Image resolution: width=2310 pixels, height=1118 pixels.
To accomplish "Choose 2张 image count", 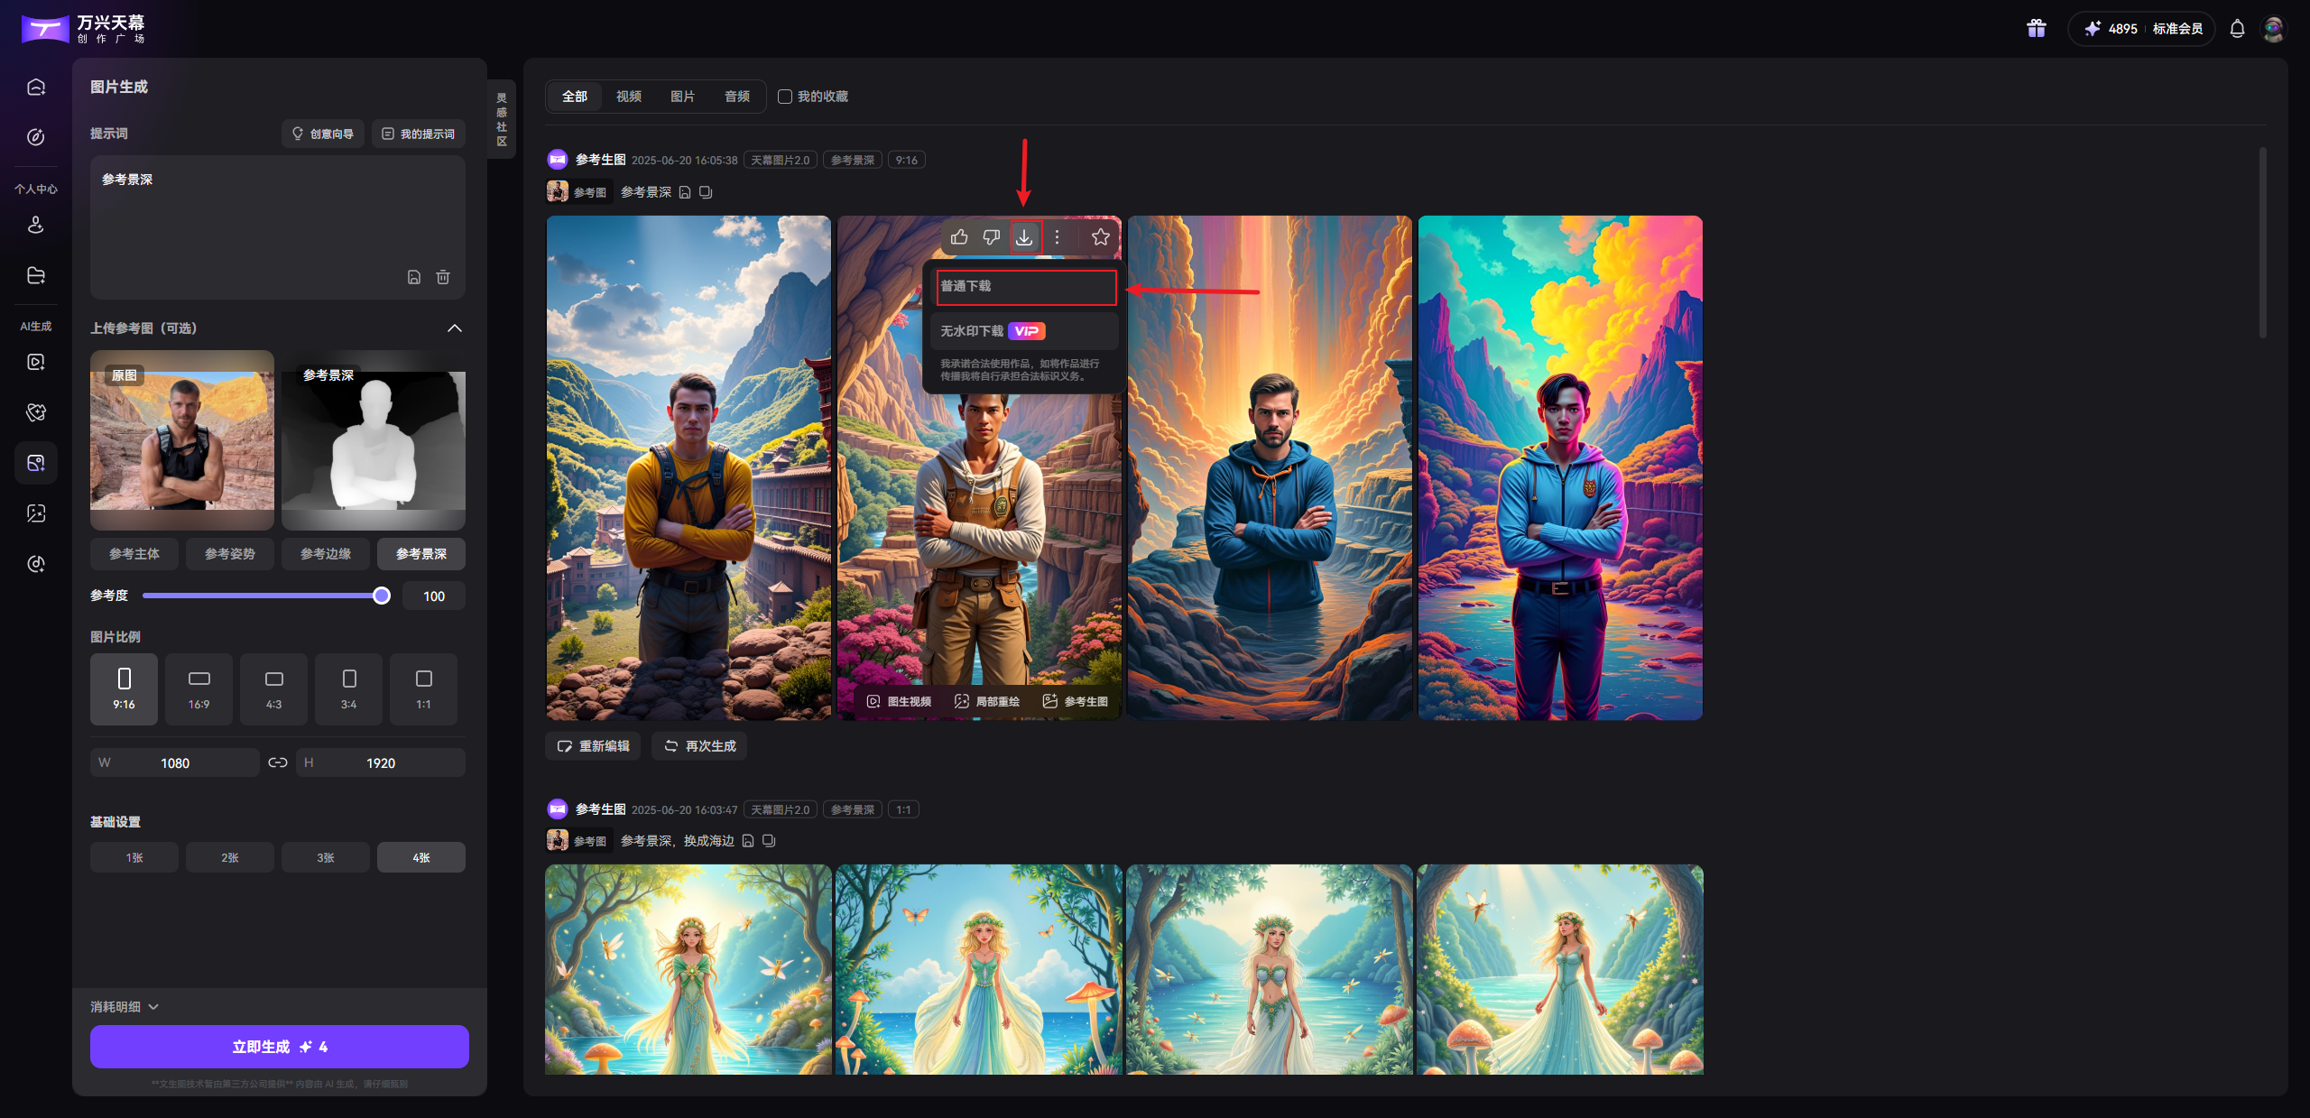I will point(230,857).
